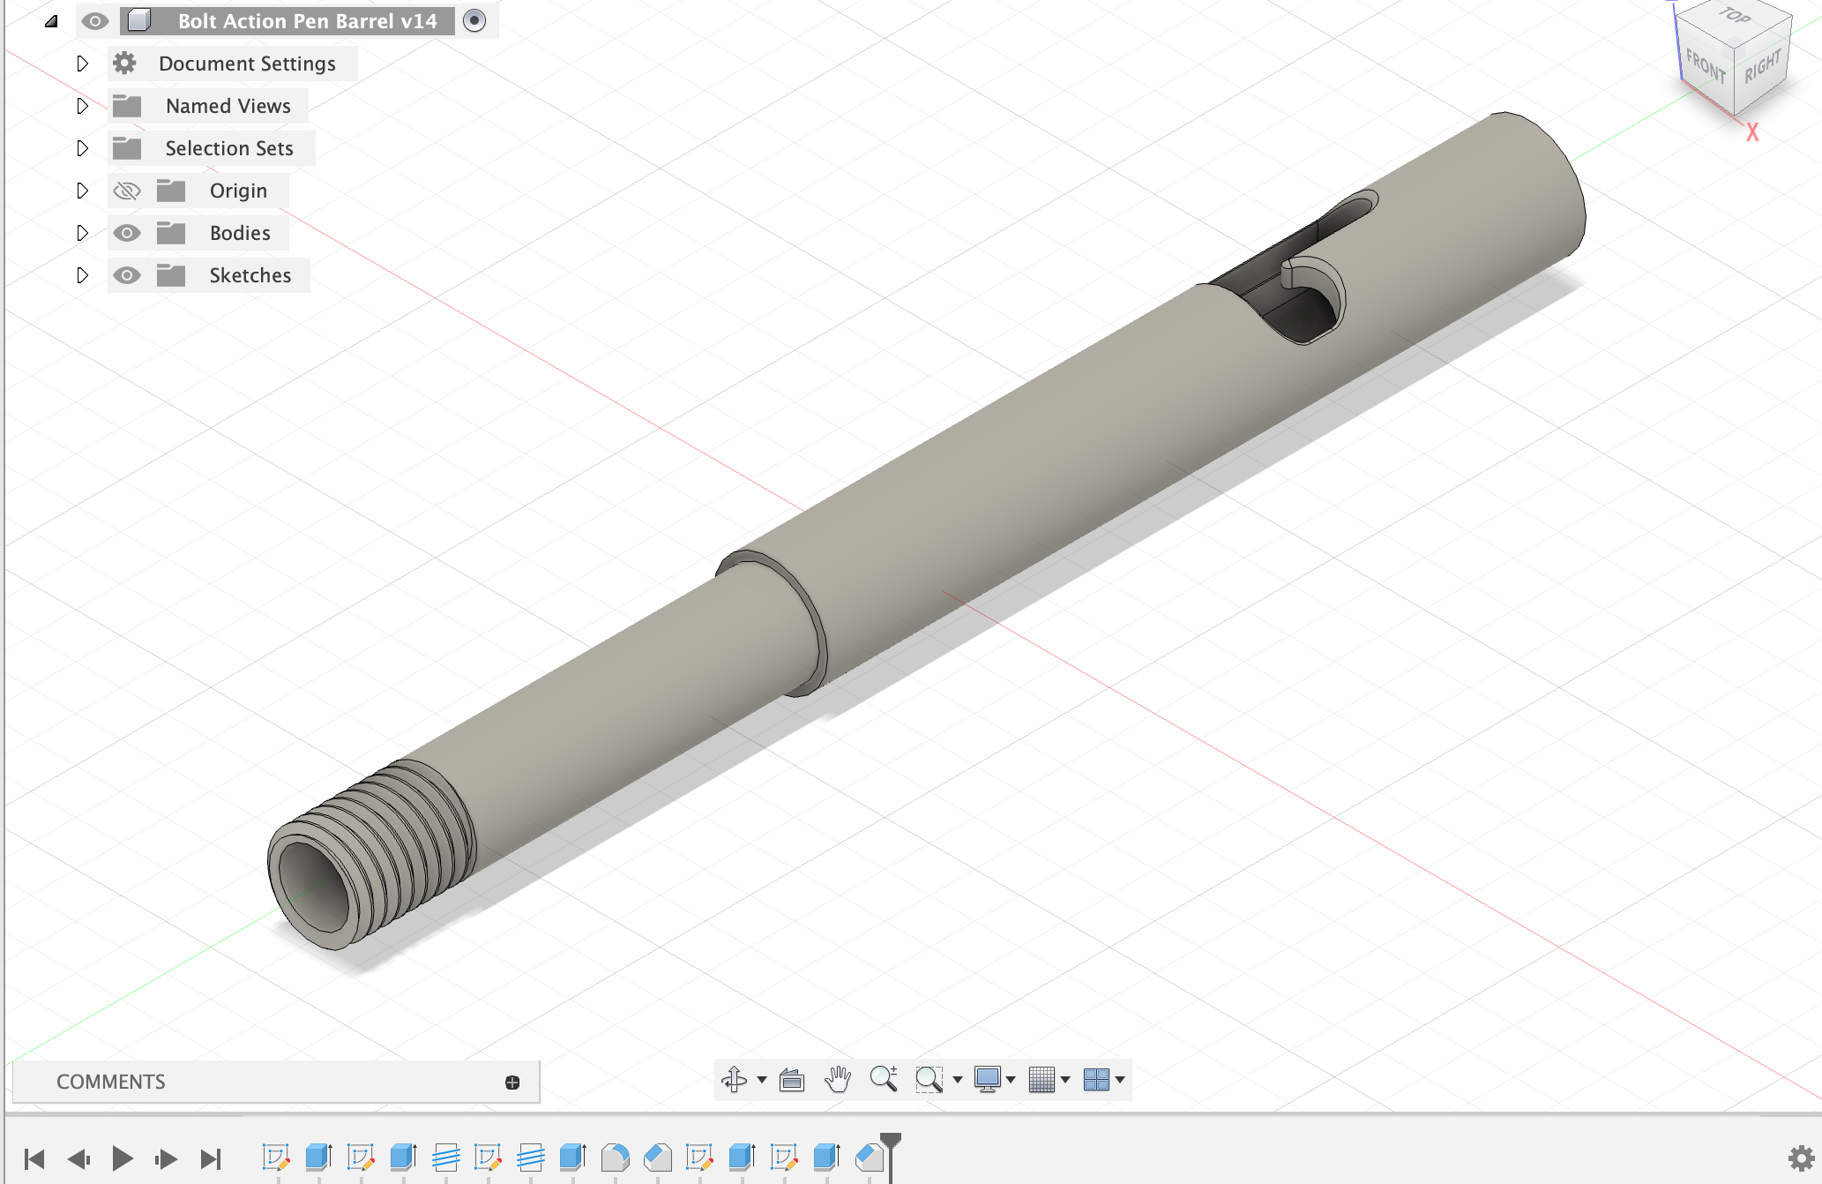Click the Grid and Snaps icon
1822x1184 pixels.
tap(1042, 1079)
